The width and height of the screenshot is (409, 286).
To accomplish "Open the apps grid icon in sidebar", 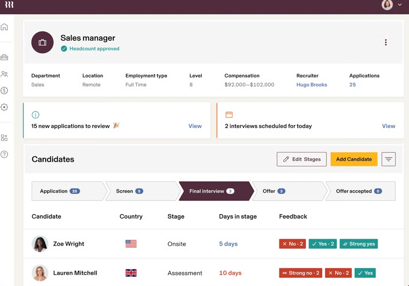I will point(4,138).
